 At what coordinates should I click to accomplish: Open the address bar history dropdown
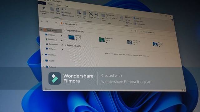coord(132,30)
